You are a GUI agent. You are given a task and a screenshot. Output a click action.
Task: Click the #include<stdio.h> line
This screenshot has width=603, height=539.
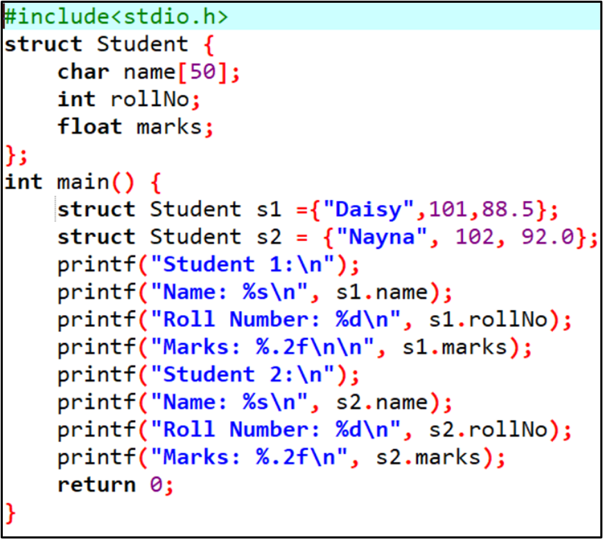click(116, 17)
